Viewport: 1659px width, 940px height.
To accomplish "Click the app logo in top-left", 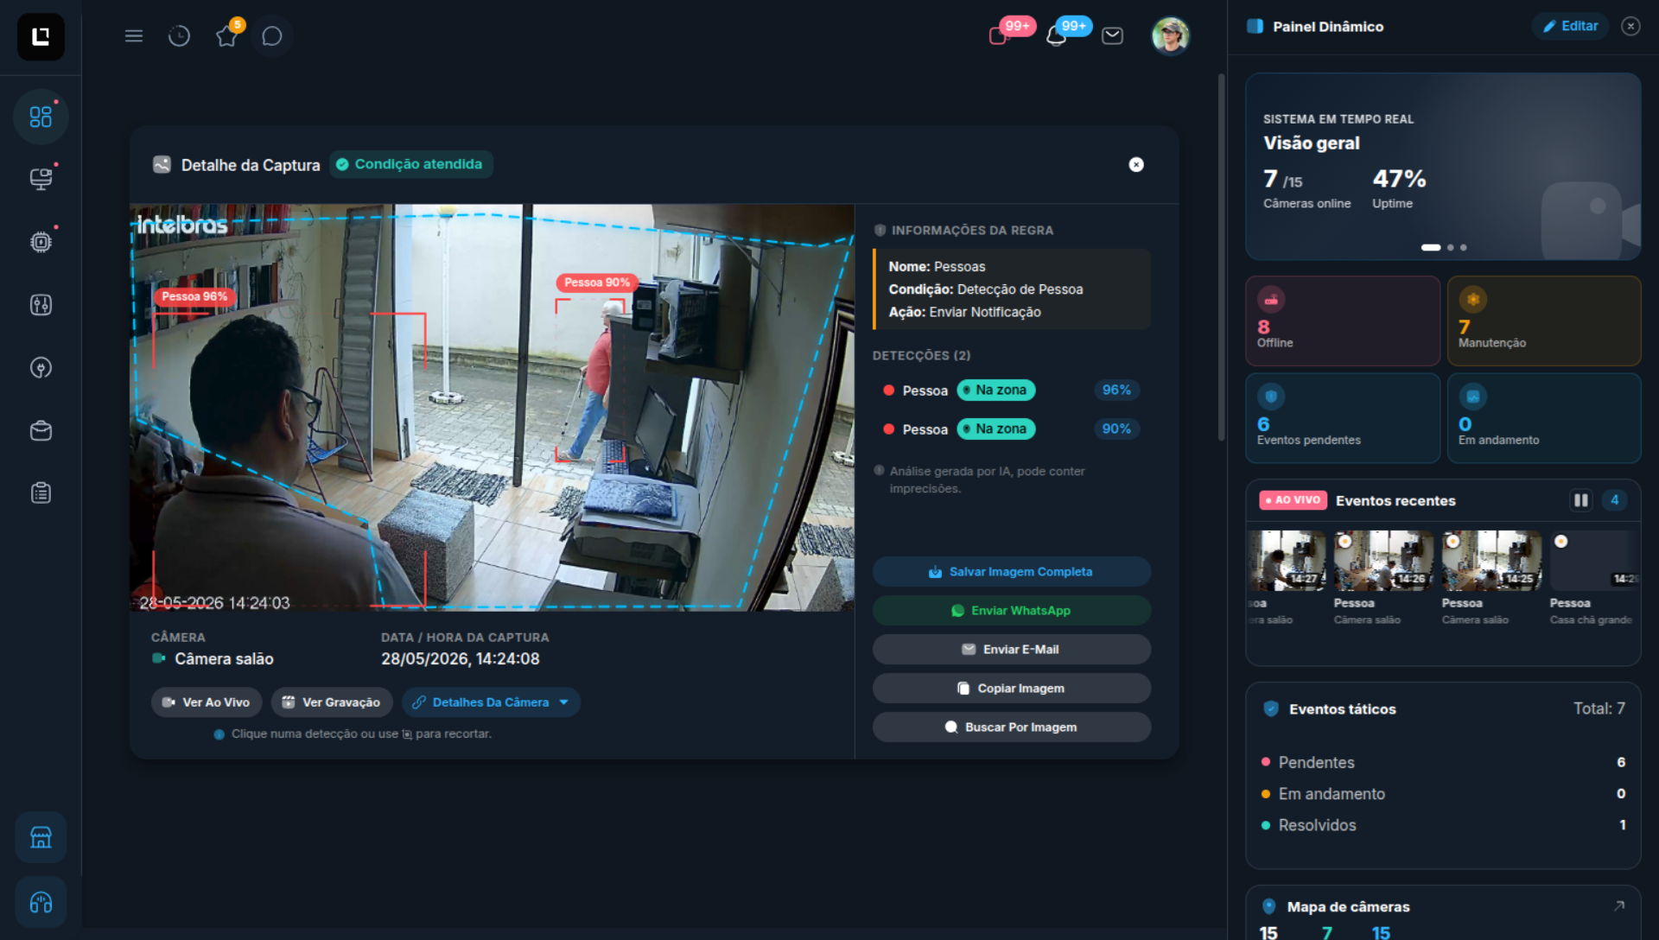I will 41,36.
